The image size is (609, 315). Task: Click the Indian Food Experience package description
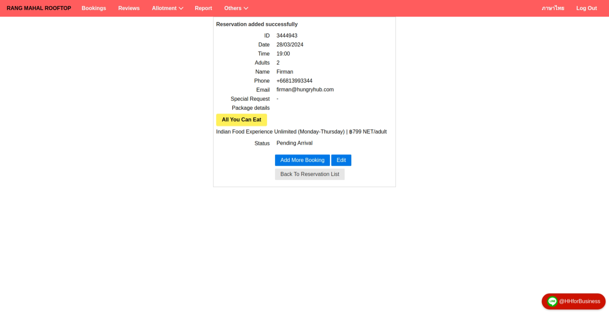pyautogui.click(x=301, y=132)
